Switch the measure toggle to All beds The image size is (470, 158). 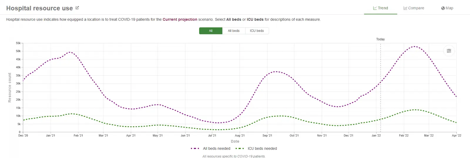[x=234, y=31]
